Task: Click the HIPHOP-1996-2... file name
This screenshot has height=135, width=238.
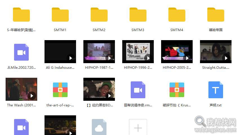Action: click(138, 68)
